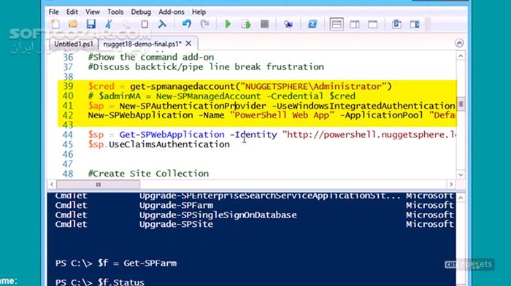Open a script with the folder icon

click(73, 24)
